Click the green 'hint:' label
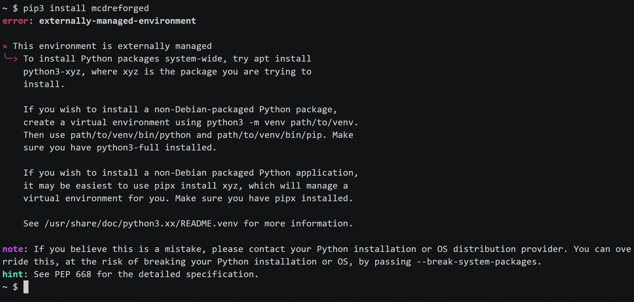 coord(15,274)
